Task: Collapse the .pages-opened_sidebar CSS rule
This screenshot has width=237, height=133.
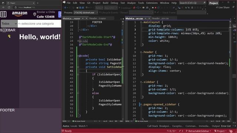Action: tap(141, 104)
